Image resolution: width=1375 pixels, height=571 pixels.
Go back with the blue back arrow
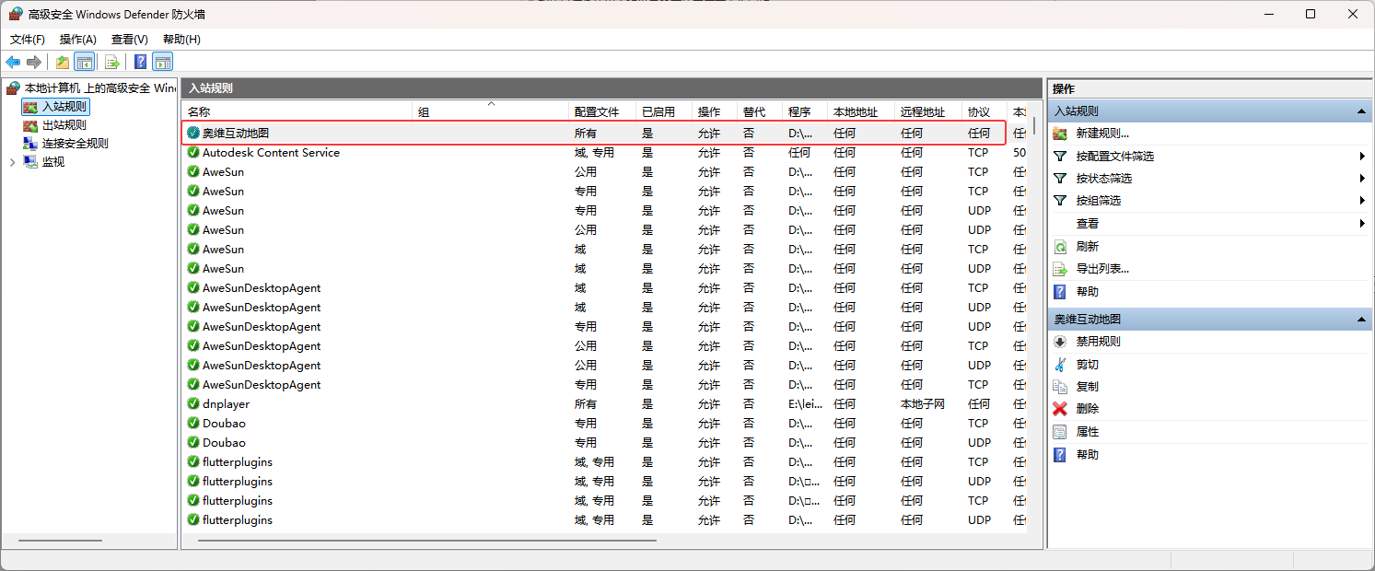pos(13,62)
